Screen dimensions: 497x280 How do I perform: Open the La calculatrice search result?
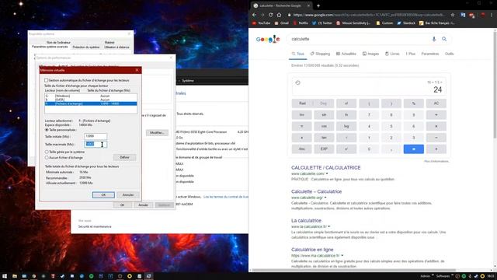pos(306,220)
